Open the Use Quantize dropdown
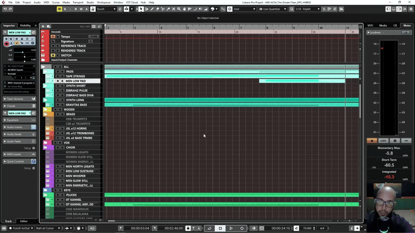The width and height of the screenshot is (415, 233). (x=273, y=9)
